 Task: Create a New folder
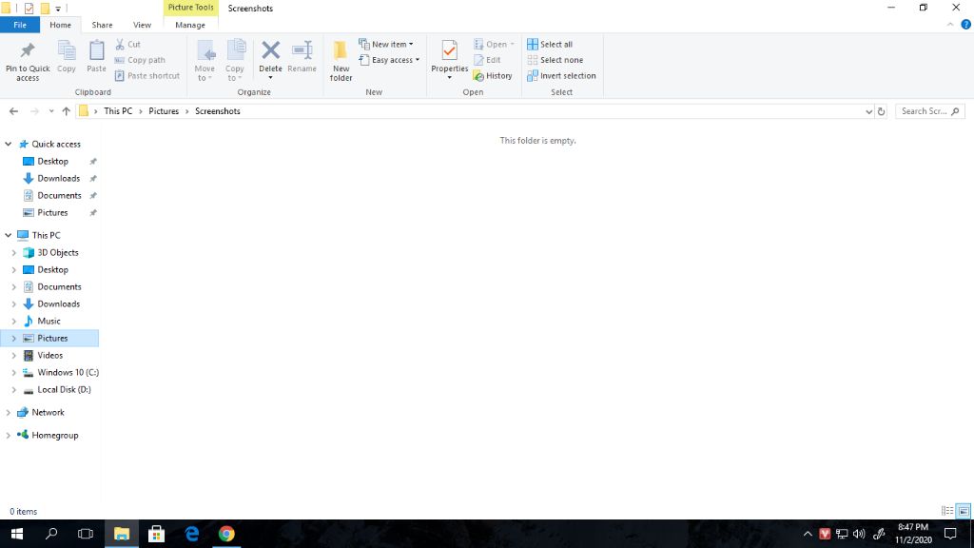341,60
